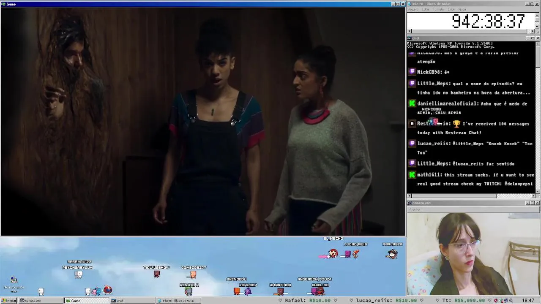
Task: Click Restream icon beside Restream message
Action: click(412, 123)
